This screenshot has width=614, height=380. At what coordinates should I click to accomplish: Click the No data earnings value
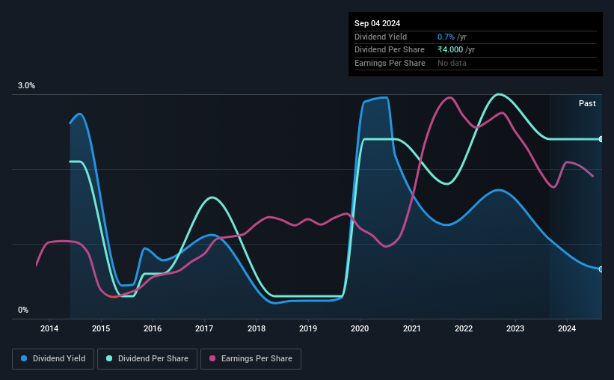(x=452, y=63)
